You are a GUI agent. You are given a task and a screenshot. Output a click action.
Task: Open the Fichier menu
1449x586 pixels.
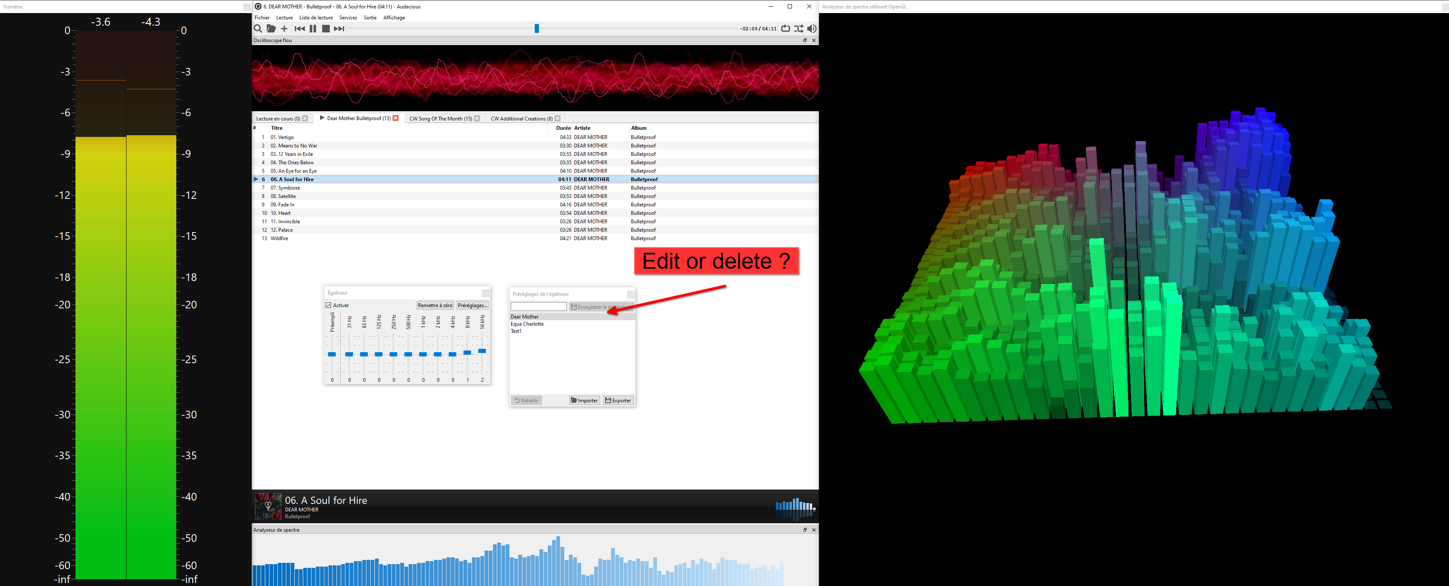[262, 17]
